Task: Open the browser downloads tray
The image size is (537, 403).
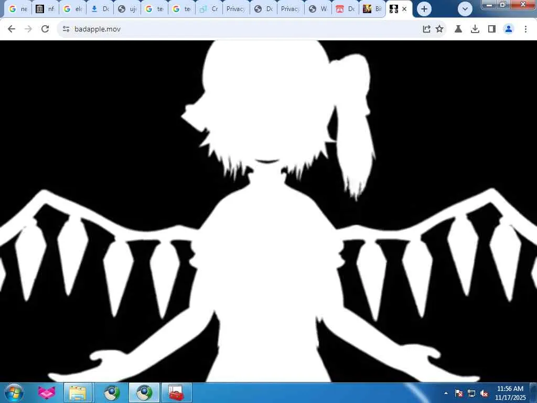Action: [475, 29]
